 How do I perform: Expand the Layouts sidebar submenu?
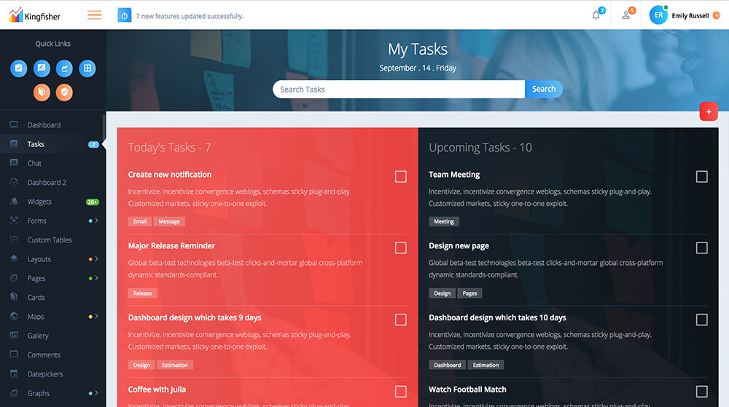click(x=96, y=259)
